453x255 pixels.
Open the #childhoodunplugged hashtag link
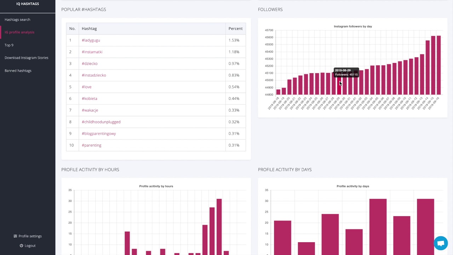point(101,122)
